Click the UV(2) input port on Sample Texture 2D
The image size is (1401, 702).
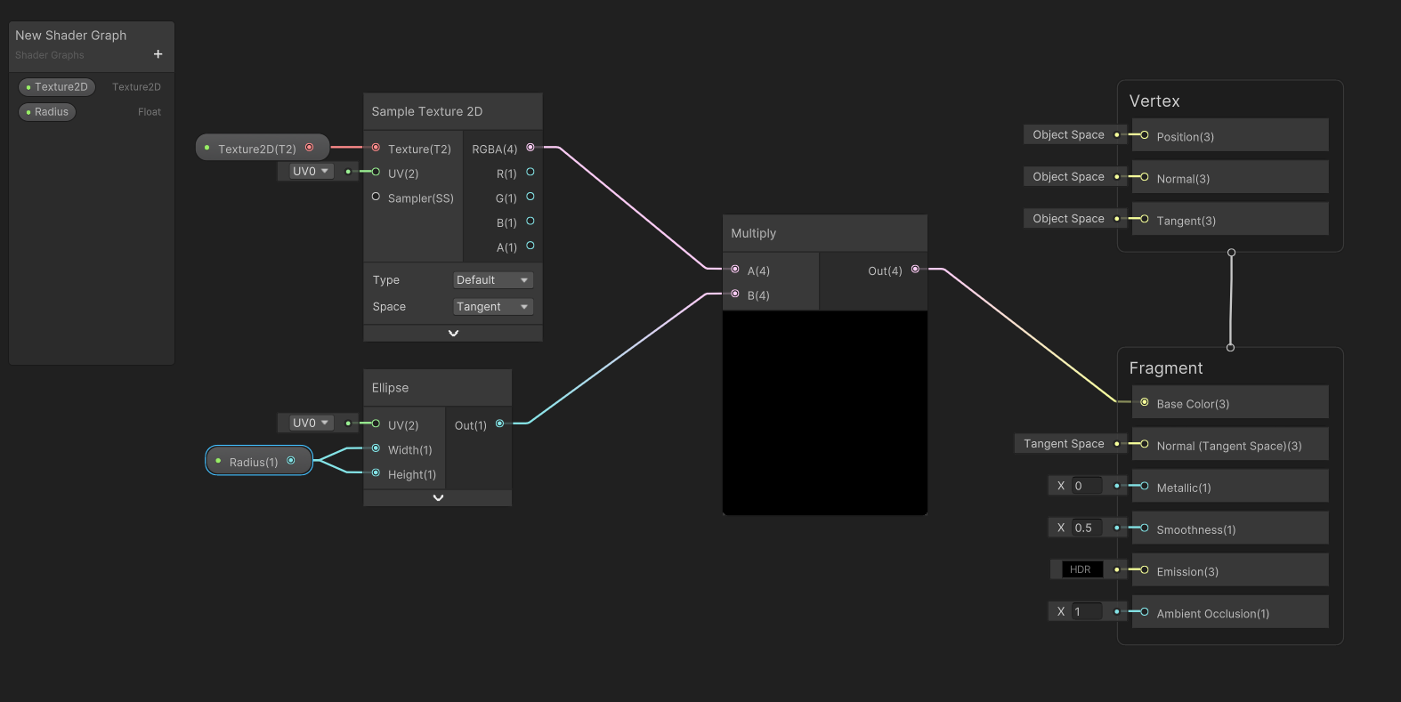376,172
